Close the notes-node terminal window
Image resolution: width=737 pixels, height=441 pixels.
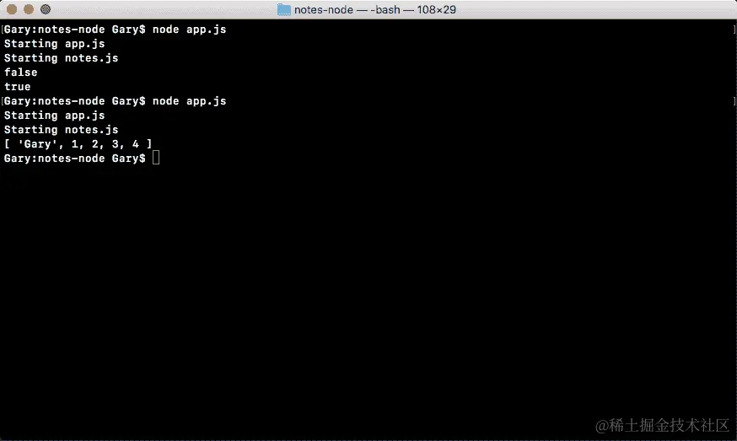coord(12,9)
